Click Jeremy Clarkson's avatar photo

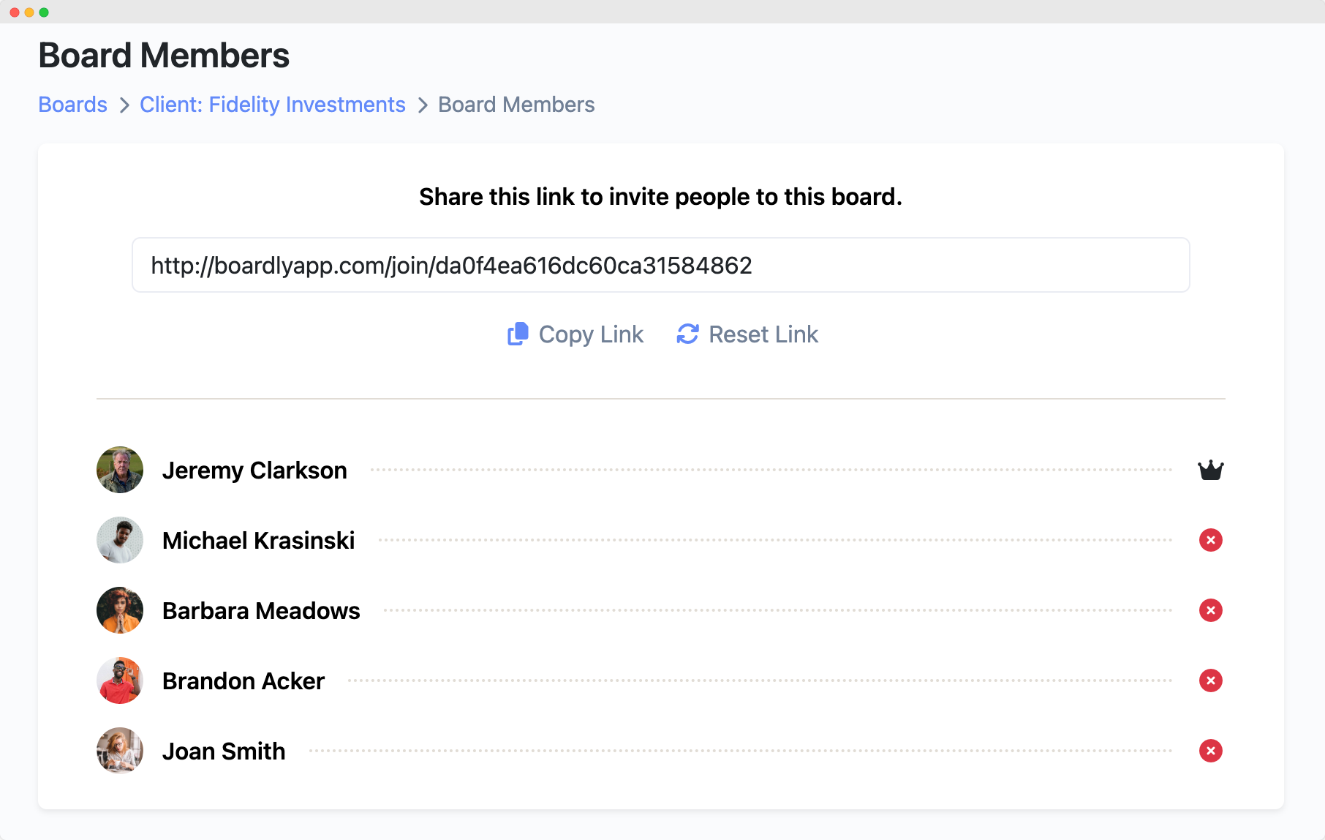[x=120, y=470]
